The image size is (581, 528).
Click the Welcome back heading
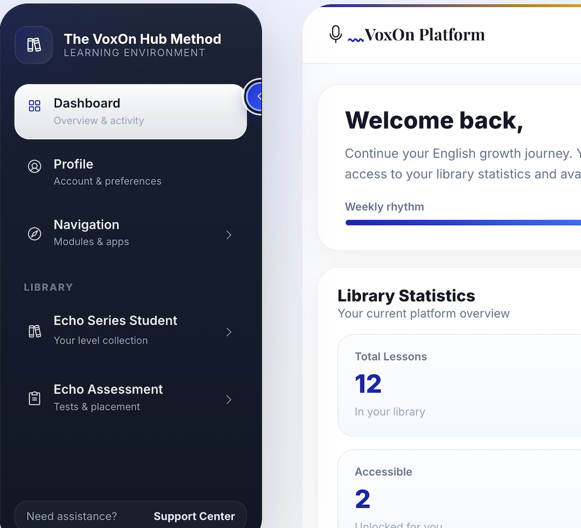coord(434,121)
